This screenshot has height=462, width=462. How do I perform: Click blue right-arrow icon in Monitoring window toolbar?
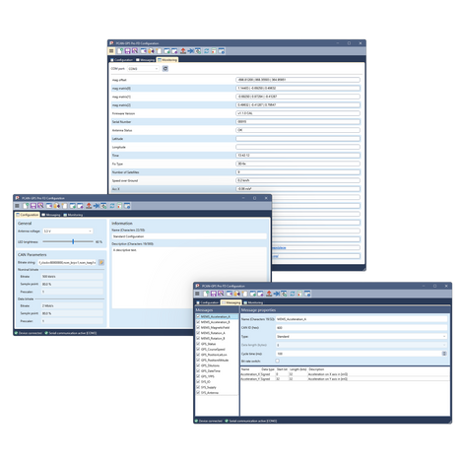tap(190, 51)
